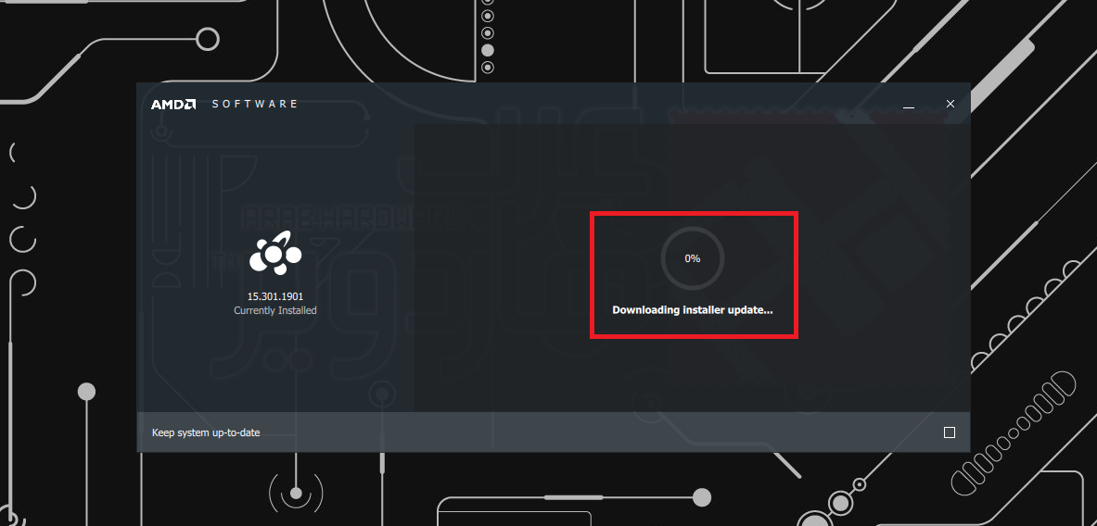Click the SOFTWARE title text
1097x526 pixels.
255,104
